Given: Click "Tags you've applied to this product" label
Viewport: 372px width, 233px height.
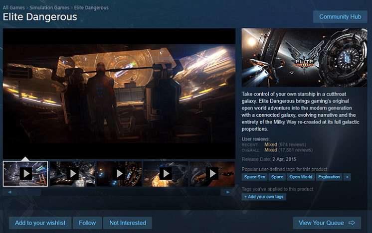Looking at the screenshot, I should point(278,189).
